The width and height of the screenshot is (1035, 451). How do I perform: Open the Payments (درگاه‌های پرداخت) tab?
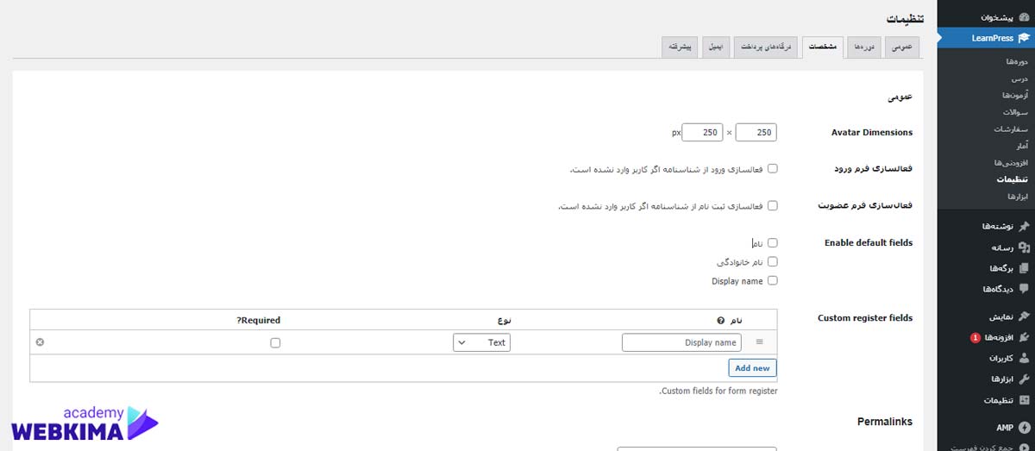click(766, 47)
